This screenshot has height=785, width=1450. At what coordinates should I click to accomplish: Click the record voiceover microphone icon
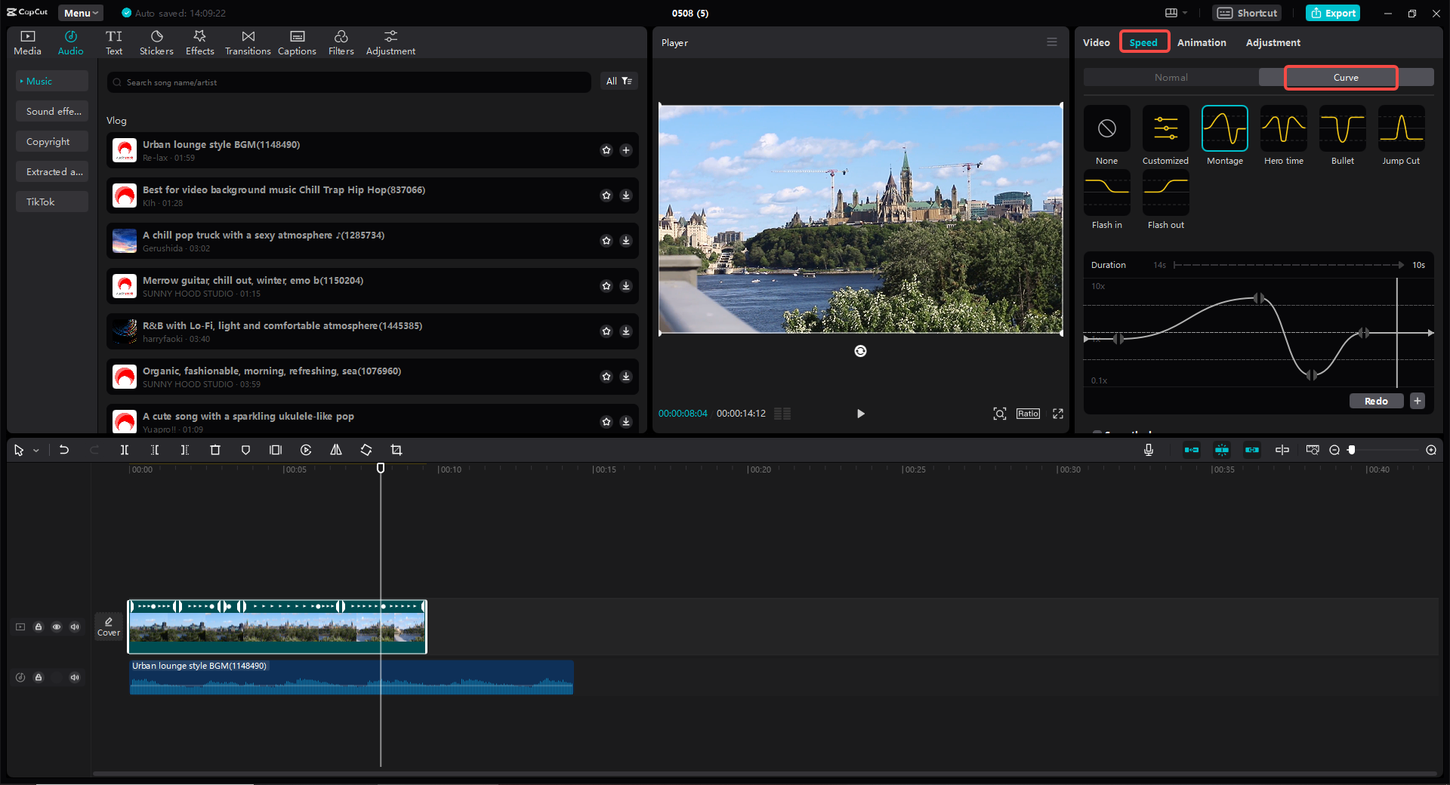click(x=1148, y=450)
